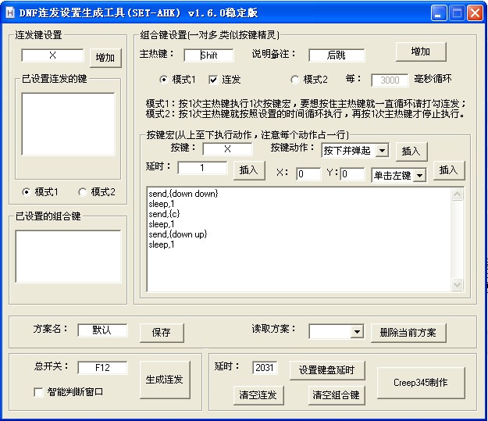Close the DNF连发设置生成工具 window
The image size is (488, 421).
point(475,13)
